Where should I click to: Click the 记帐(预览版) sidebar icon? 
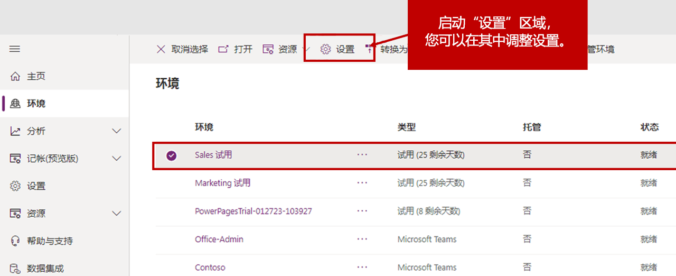(15, 159)
